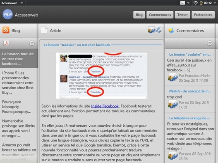Viewport: 218px width, 163px height.
Task: Open the Accessoweb app menu dropdown
Action: tap(12, 3)
